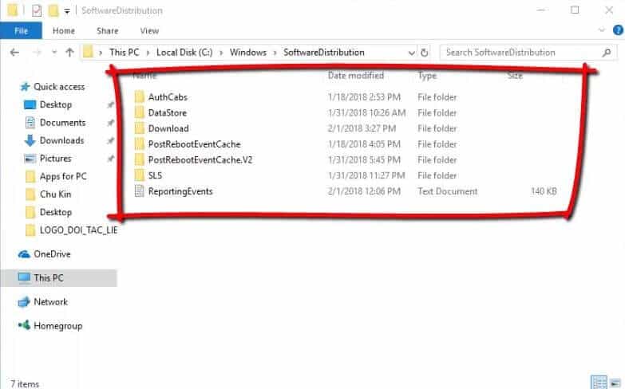Click the pin icon beside Documents
The height and width of the screenshot is (389, 625).
point(110,123)
